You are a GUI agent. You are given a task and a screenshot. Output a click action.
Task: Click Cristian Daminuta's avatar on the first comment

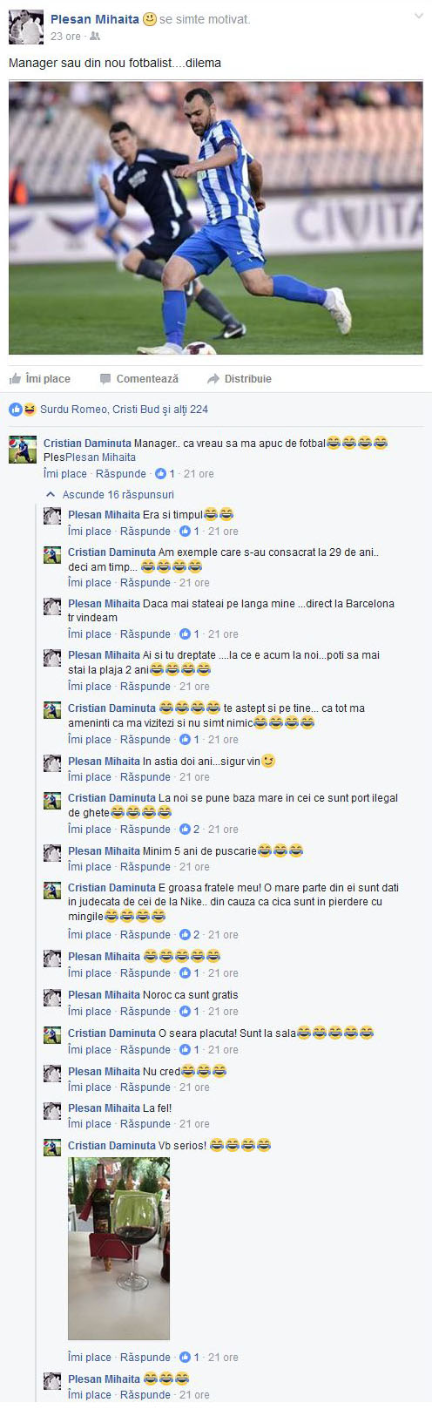click(x=23, y=450)
